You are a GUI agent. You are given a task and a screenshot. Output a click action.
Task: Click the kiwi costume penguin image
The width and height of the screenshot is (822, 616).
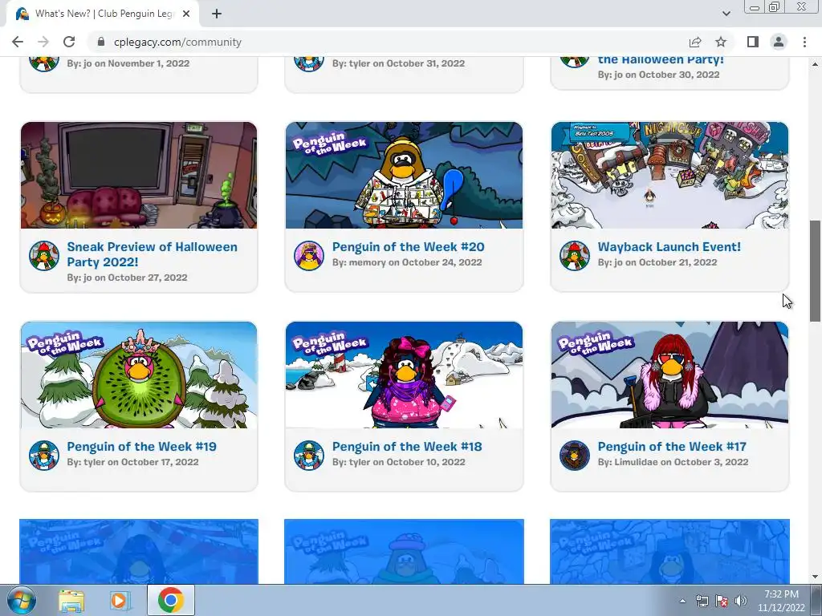(139, 375)
